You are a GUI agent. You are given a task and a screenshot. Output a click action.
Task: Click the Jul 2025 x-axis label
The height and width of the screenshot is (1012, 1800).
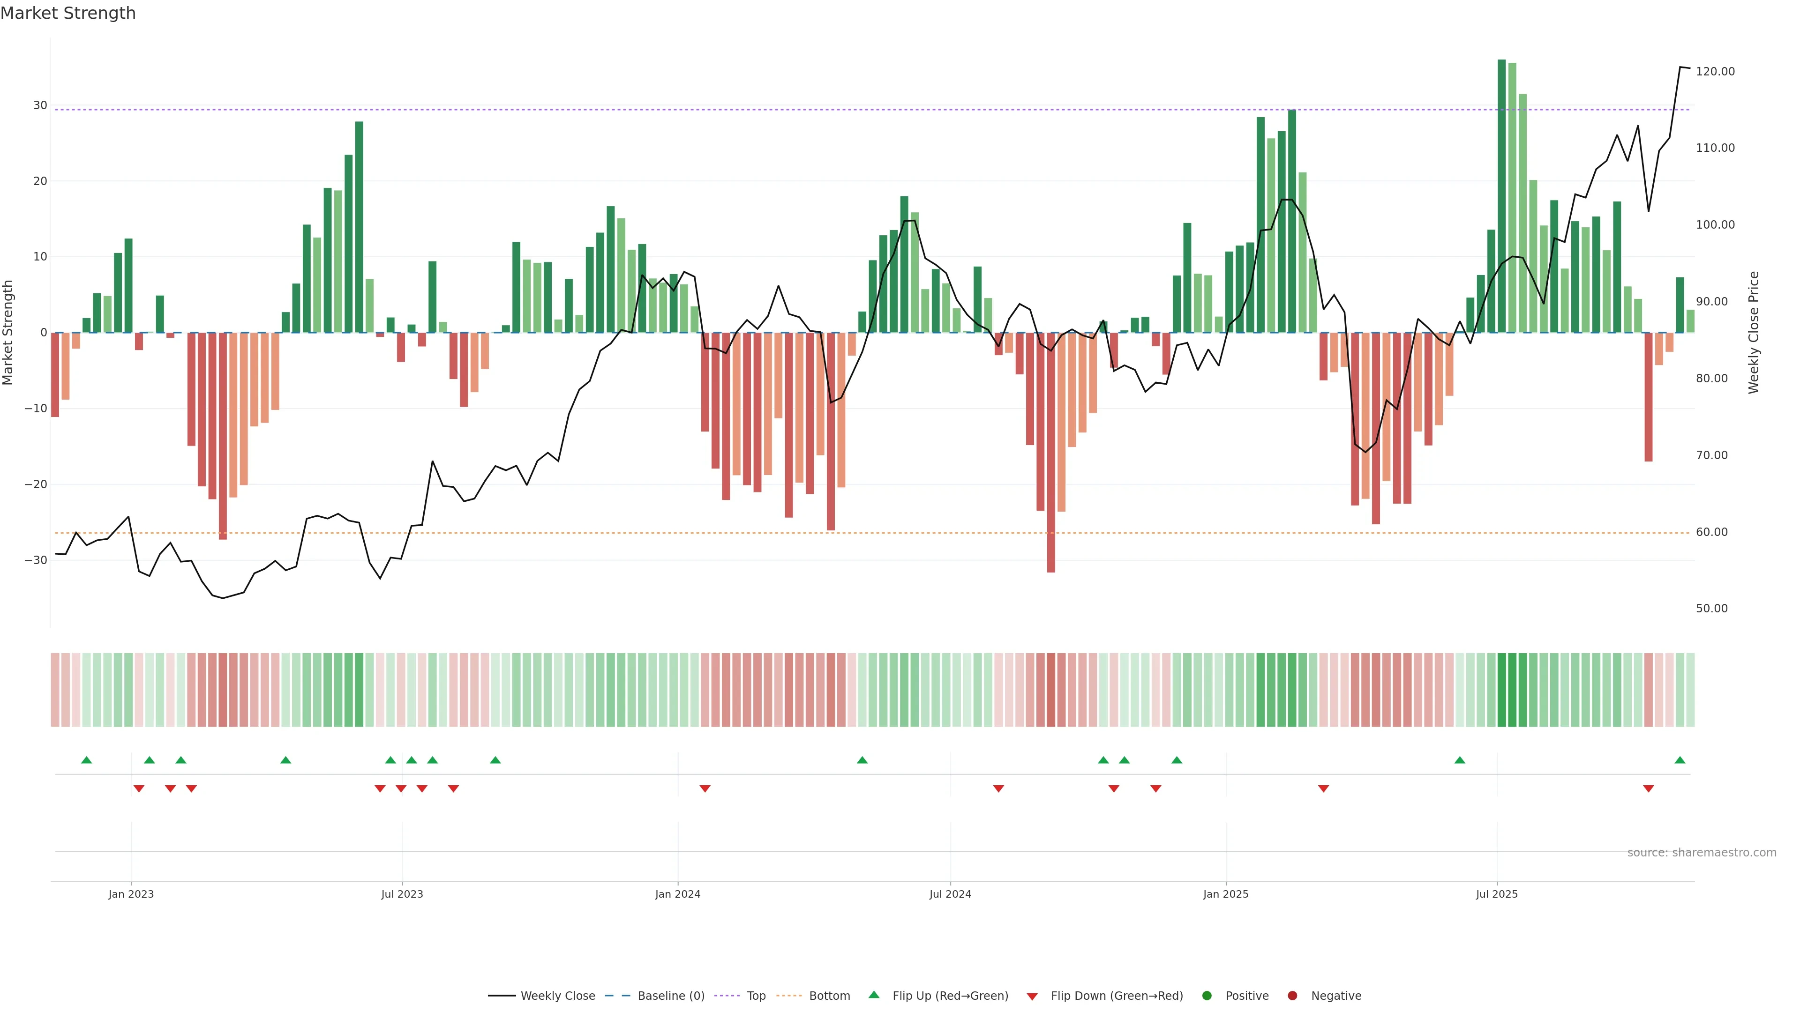[1496, 894]
